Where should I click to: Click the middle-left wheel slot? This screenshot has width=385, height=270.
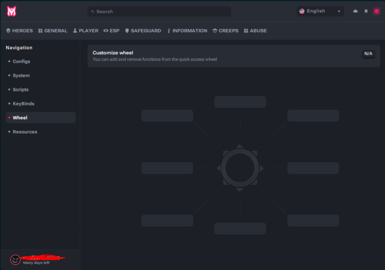click(167, 168)
